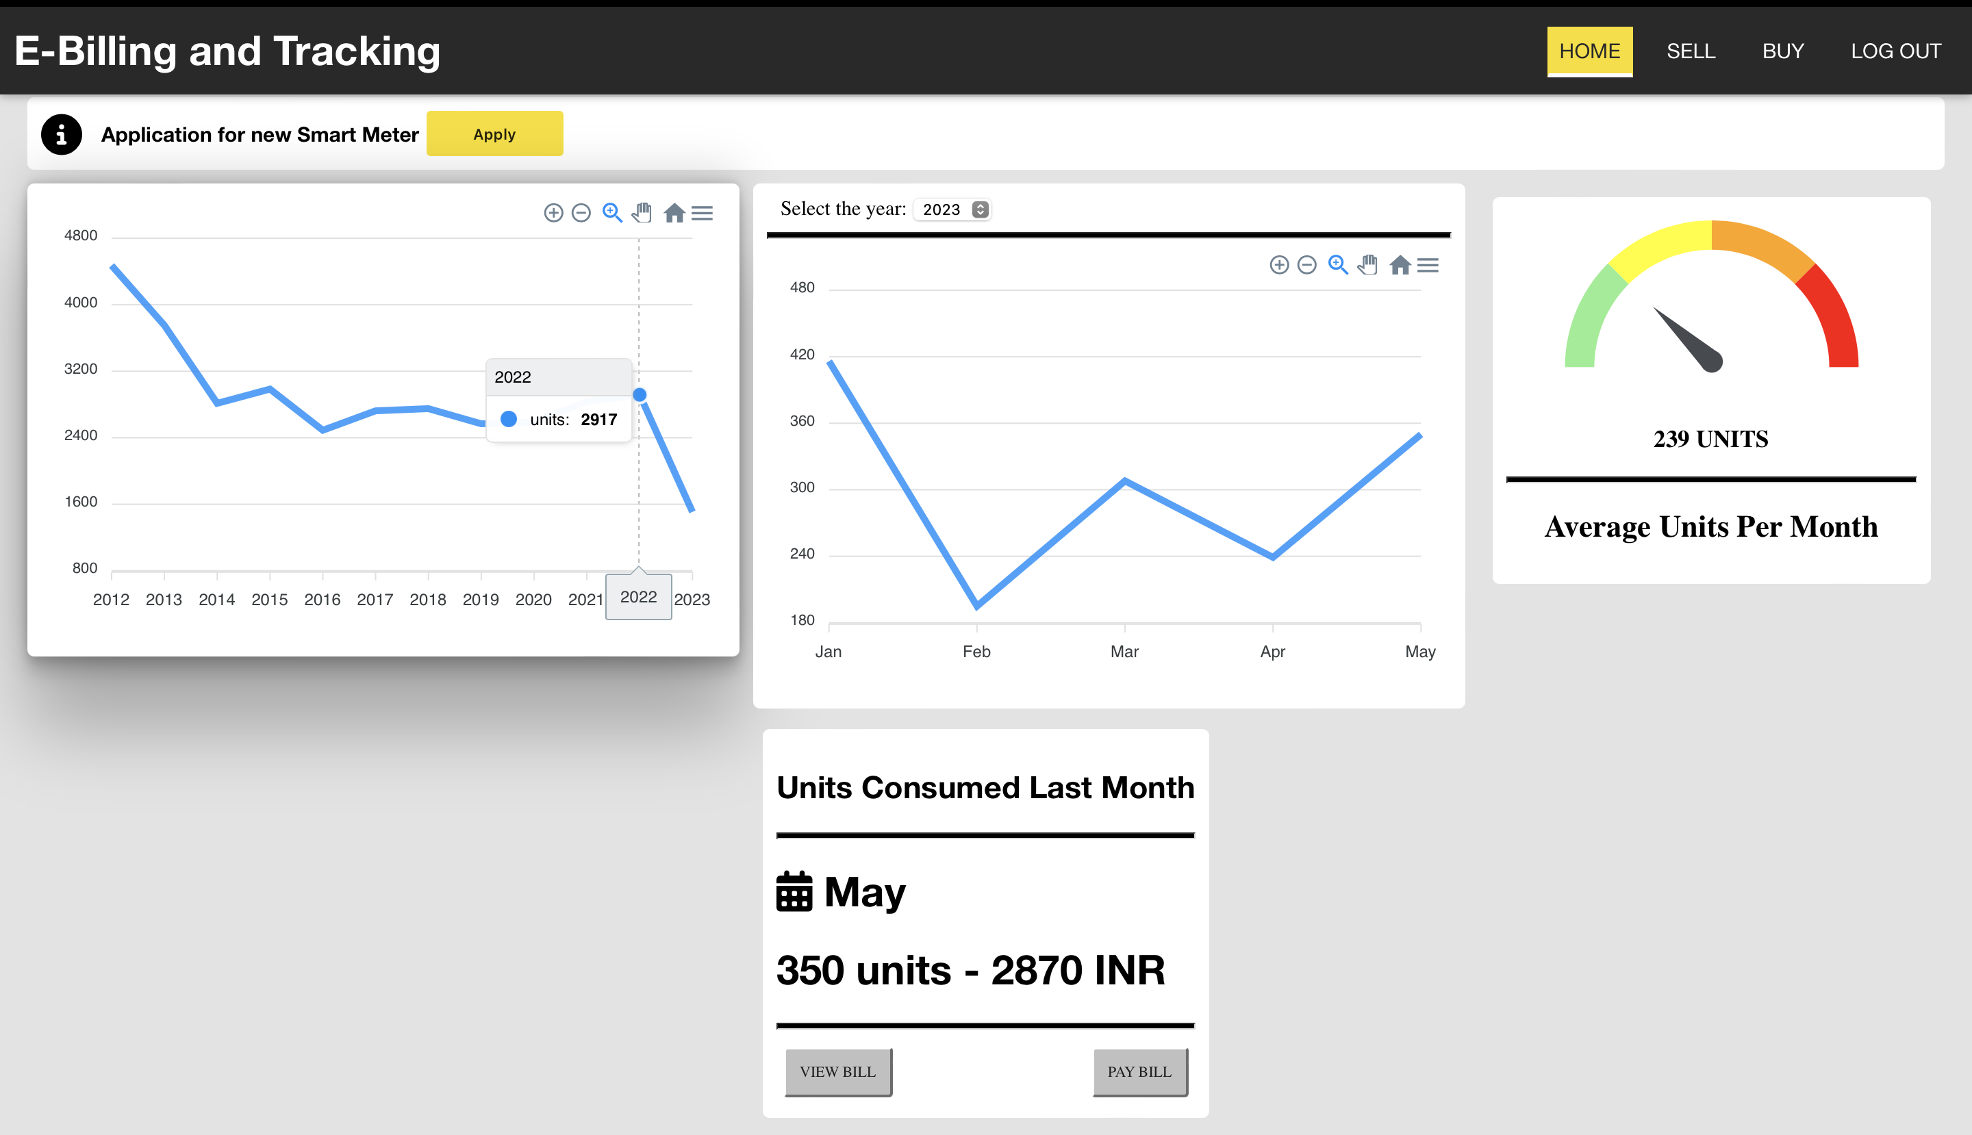
Task: Click the calendar icon next to May
Action: click(794, 892)
